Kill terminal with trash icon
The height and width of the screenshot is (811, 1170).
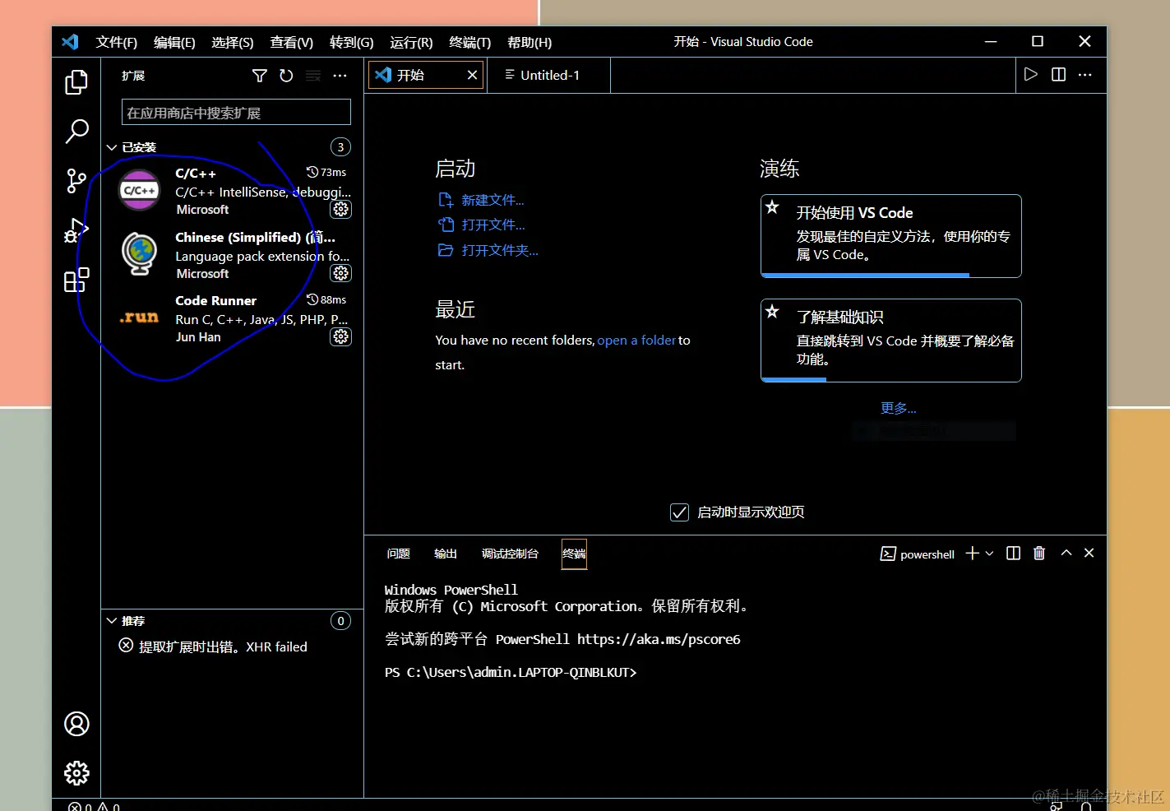pyautogui.click(x=1039, y=554)
